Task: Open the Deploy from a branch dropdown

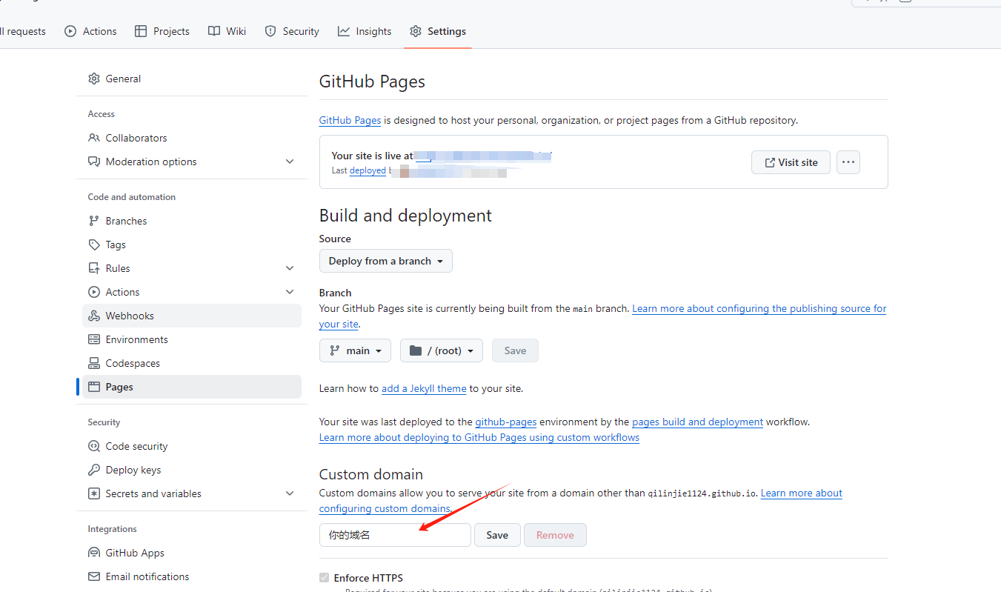Action: [385, 261]
